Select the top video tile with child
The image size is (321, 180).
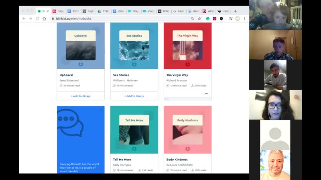point(275,15)
